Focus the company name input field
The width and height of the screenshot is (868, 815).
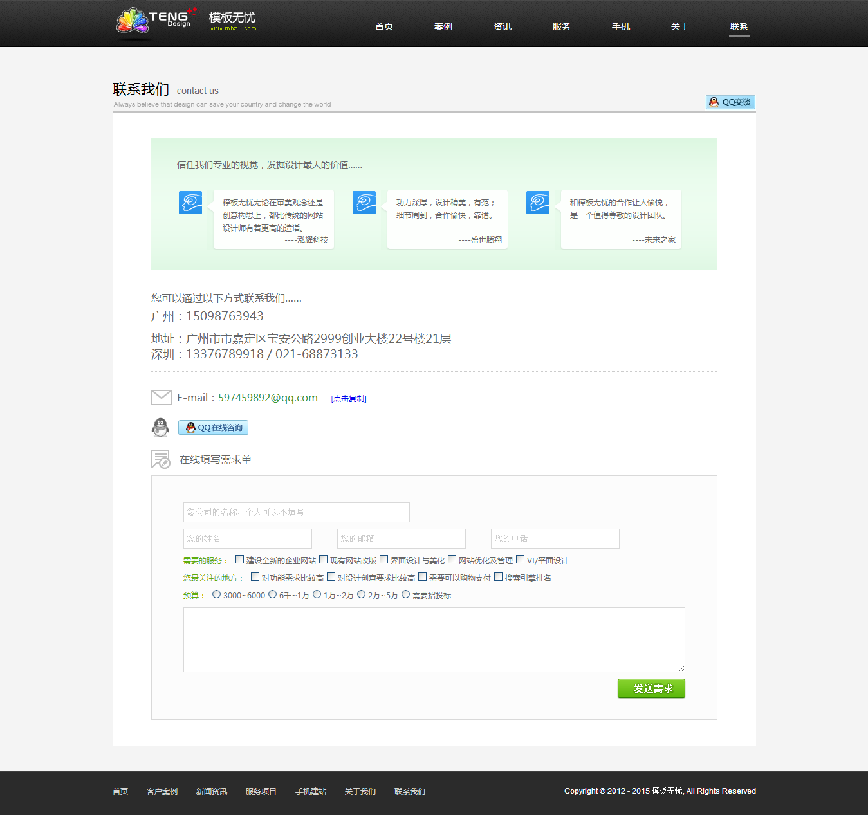[x=296, y=512]
